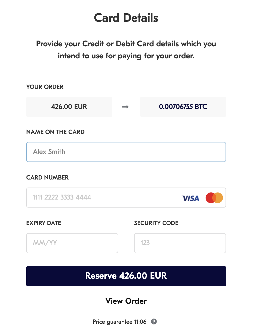This screenshot has width=254, height=333.
Task: Click the VISA logo icon
Action: point(191,198)
